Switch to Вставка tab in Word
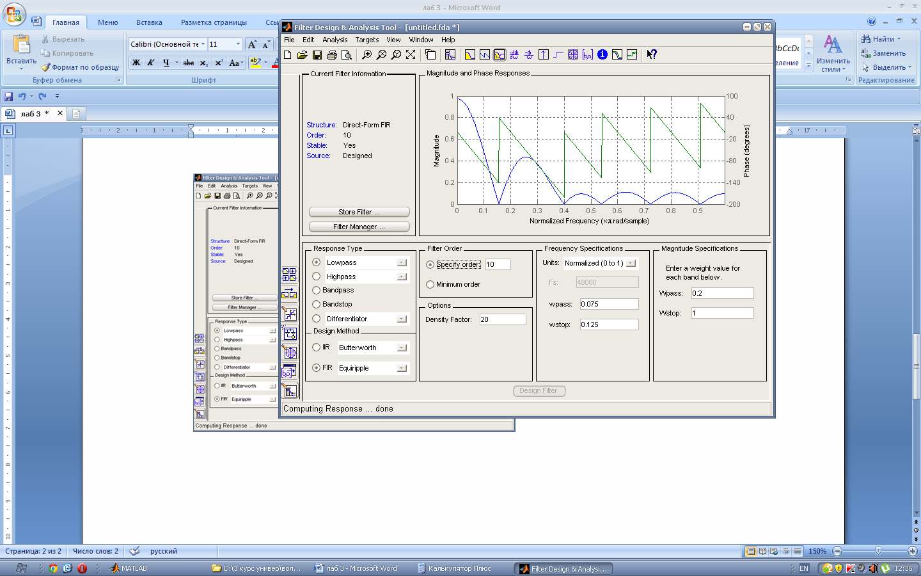The height and width of the screenshot is (576, 921). (x=149, y=22)
